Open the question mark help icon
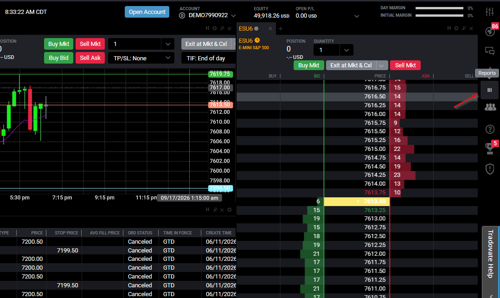 point(490,129)
